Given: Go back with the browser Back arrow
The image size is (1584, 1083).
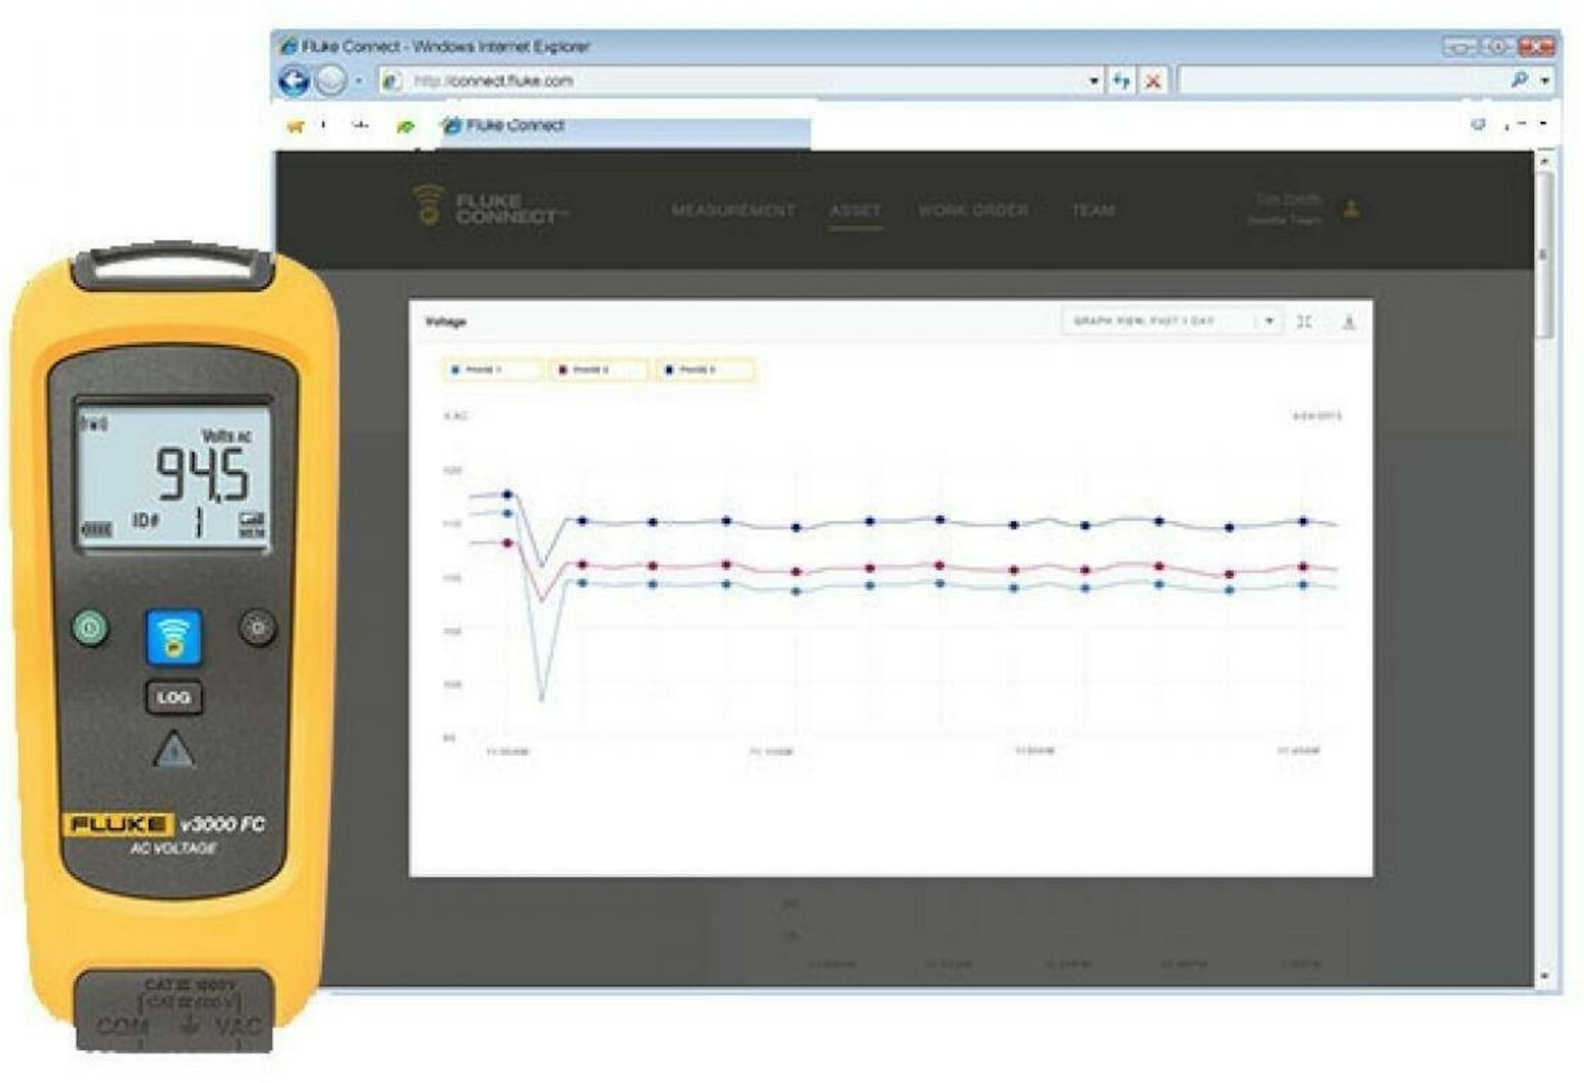Looking at the screenshot, I should pyautogui.click(x=294, y=81).
